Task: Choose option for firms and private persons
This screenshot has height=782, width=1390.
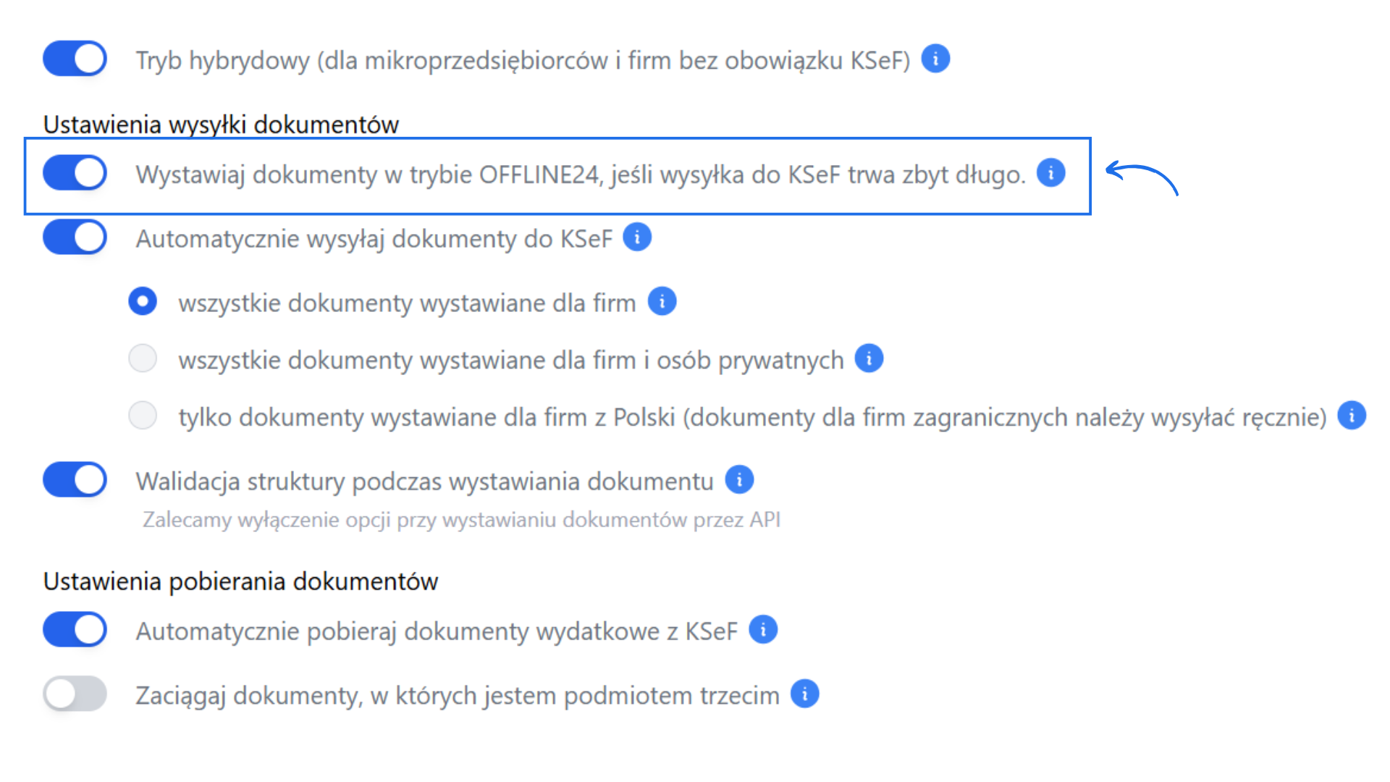Action: (143, 358)
